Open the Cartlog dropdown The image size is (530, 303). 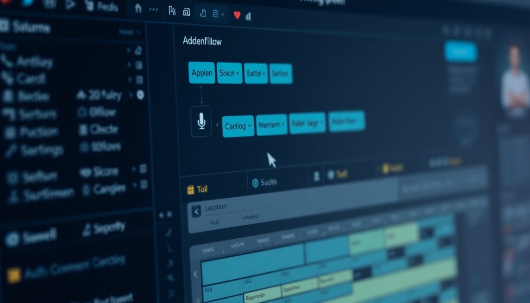(238, 126)
